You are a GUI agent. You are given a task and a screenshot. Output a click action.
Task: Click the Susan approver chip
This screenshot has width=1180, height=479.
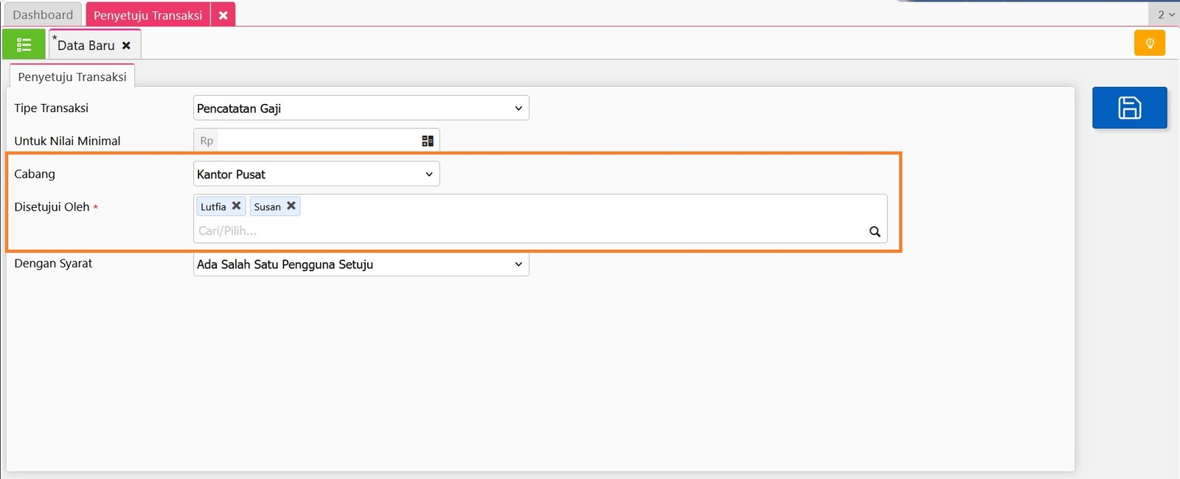coord(267,207)
